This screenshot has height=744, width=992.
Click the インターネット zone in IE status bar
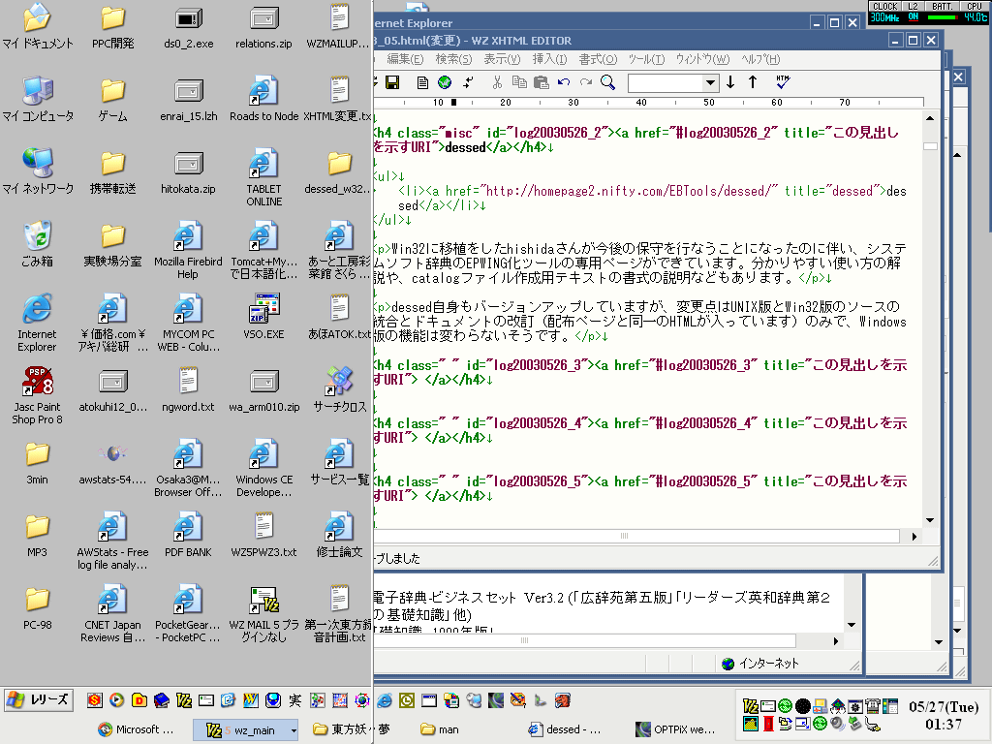[x=761, y=663]
